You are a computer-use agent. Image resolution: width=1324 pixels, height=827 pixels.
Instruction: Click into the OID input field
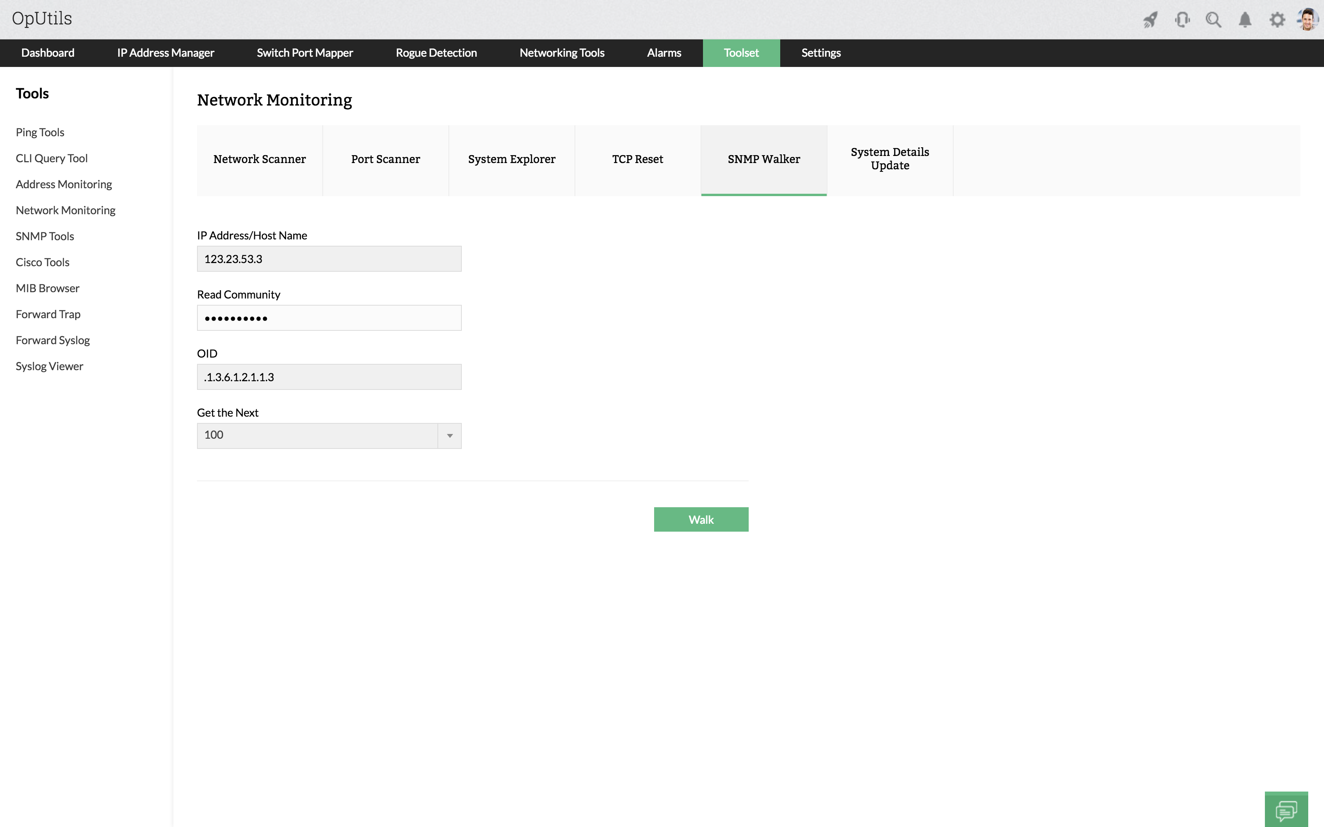click(329, 377)
